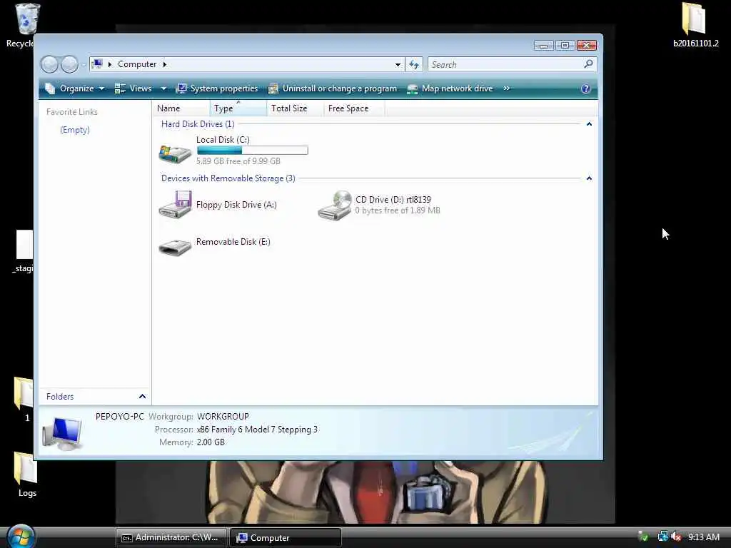
Task: Click the computer icon in address bar
Action: tap(97, 64)
